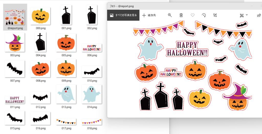Select the @report.png file thumbnail

tap(15, 15)
